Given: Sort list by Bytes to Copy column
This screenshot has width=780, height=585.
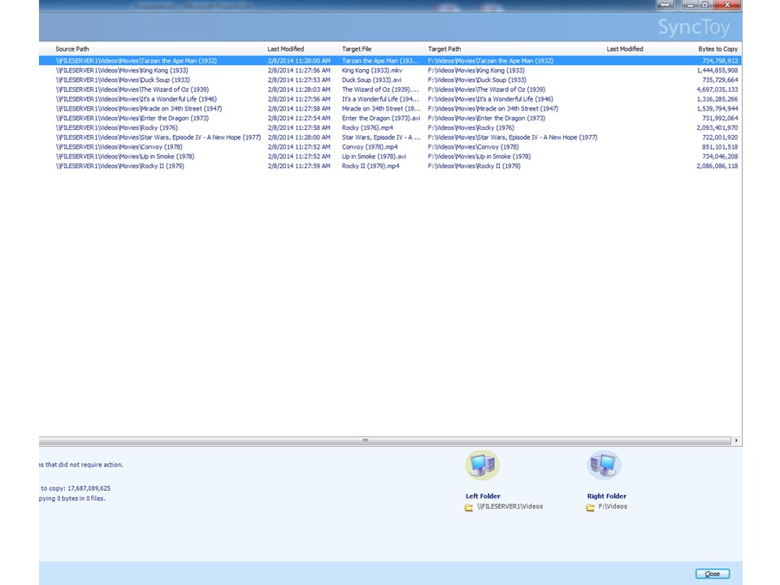Looking at the screenshot, I should pyautogui.click(x=717, y=49).
